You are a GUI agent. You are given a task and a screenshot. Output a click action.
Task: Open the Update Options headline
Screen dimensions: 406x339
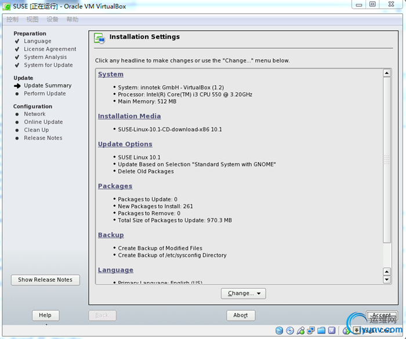125,144
